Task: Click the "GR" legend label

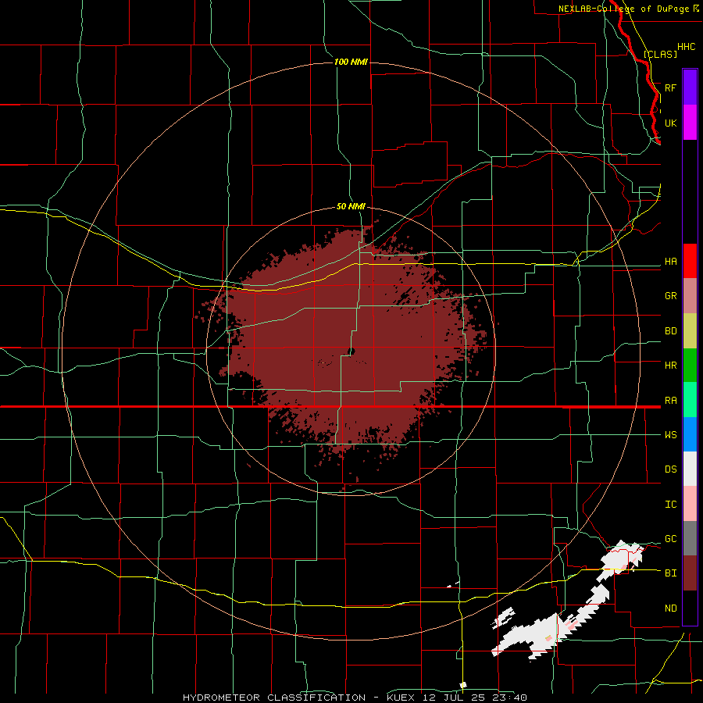Action: click(x=670, y=296)
